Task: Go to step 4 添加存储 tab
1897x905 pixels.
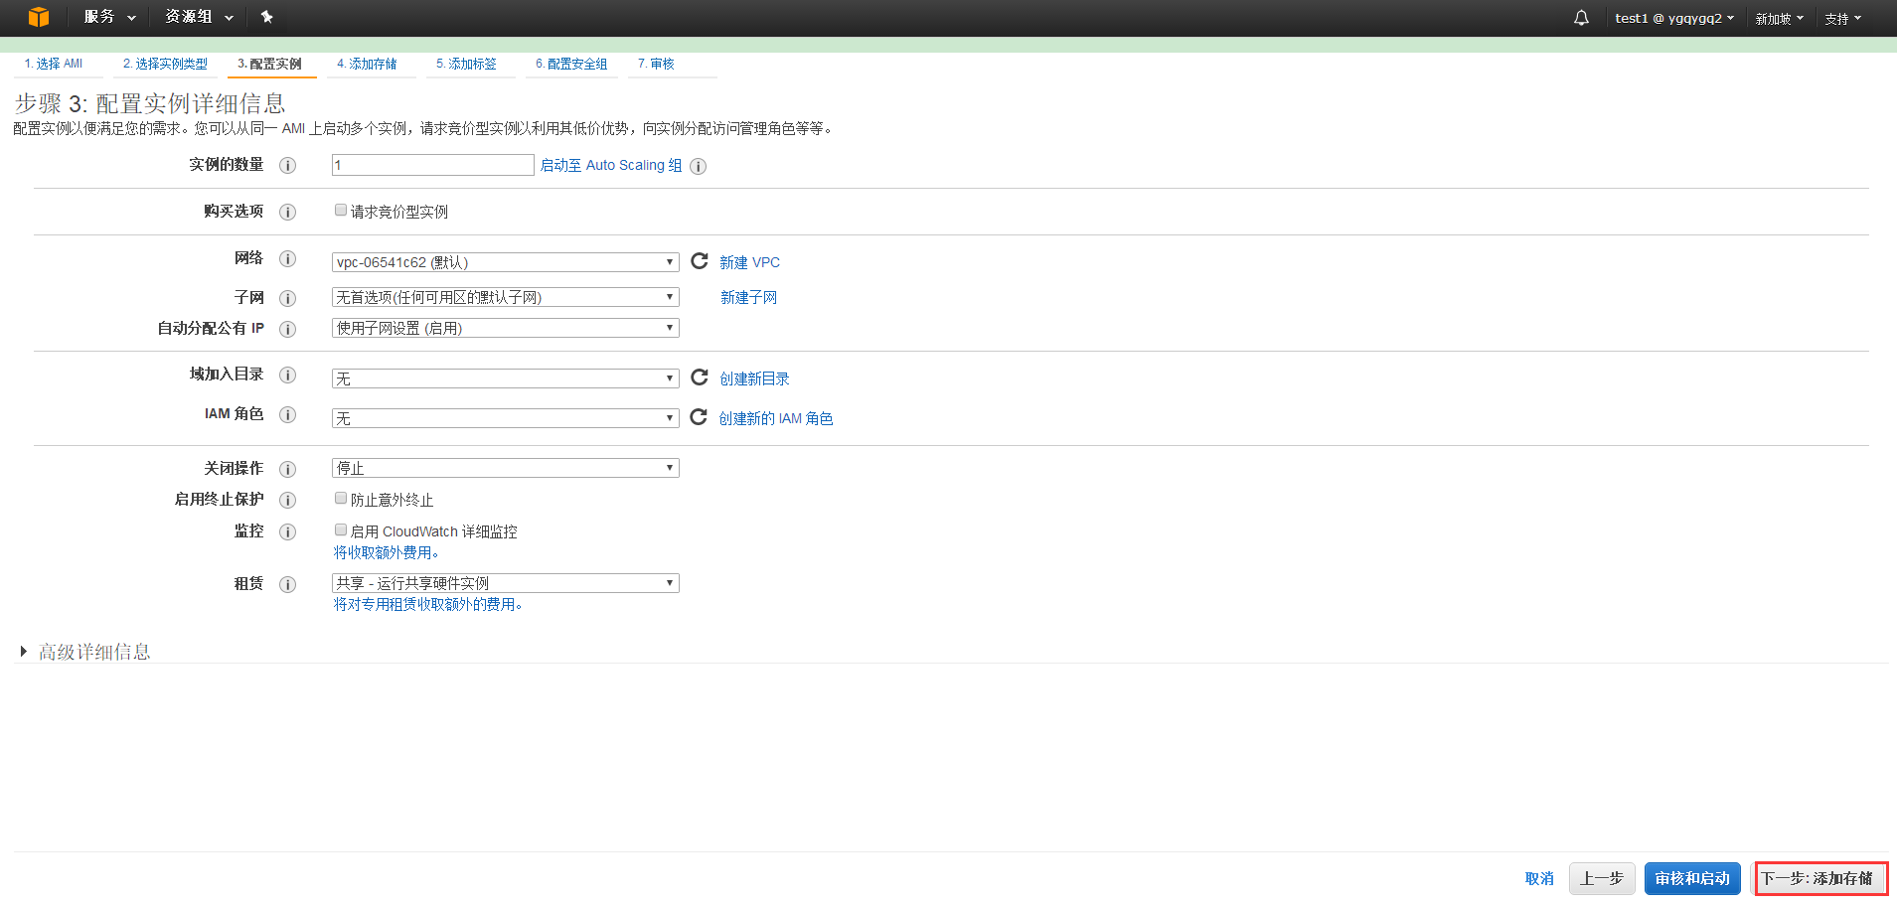Action: click(x=367, y=64)
